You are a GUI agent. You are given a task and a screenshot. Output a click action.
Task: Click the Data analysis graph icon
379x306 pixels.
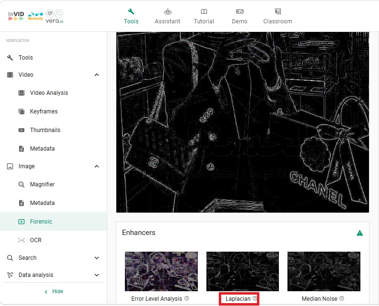pyautogui.click(x=10, y=275)
